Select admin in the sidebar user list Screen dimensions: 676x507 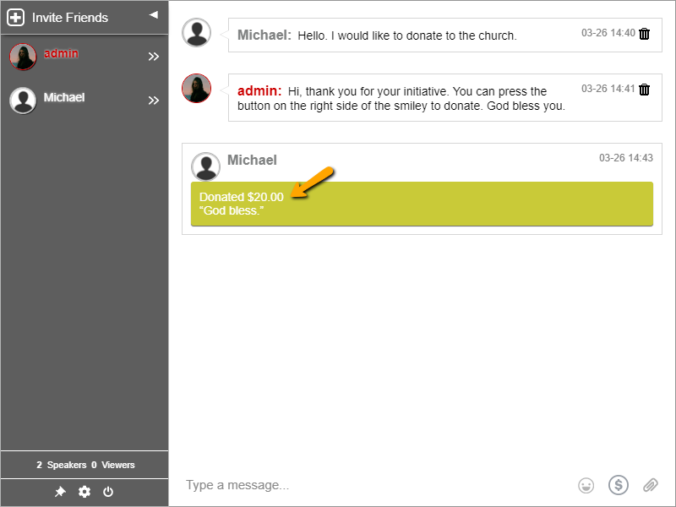[61, 54]
